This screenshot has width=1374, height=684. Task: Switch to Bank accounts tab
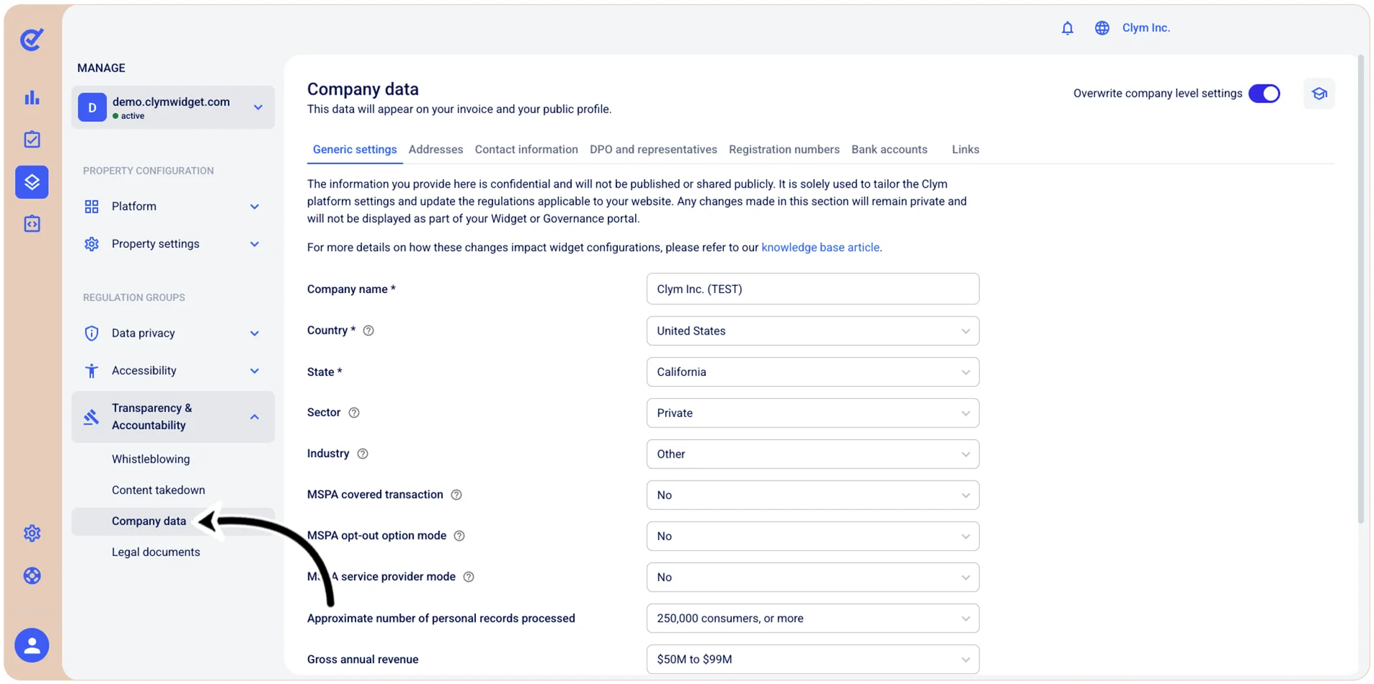[x=889, y=150]
